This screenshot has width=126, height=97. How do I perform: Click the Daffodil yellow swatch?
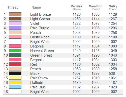click(15, 82)
